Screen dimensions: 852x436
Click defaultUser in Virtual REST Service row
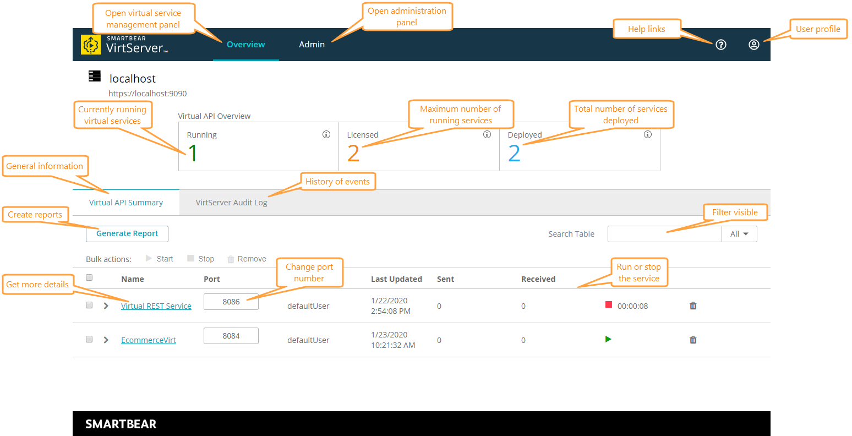[x=308, y=306]
